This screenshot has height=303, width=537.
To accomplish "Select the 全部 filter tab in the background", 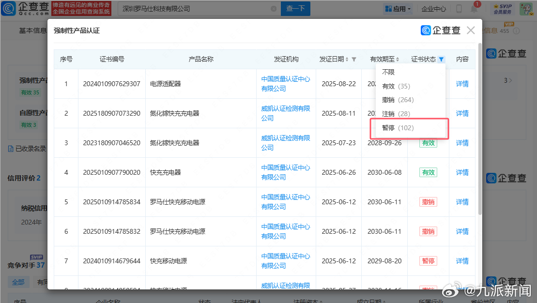I will coord(18,282).
